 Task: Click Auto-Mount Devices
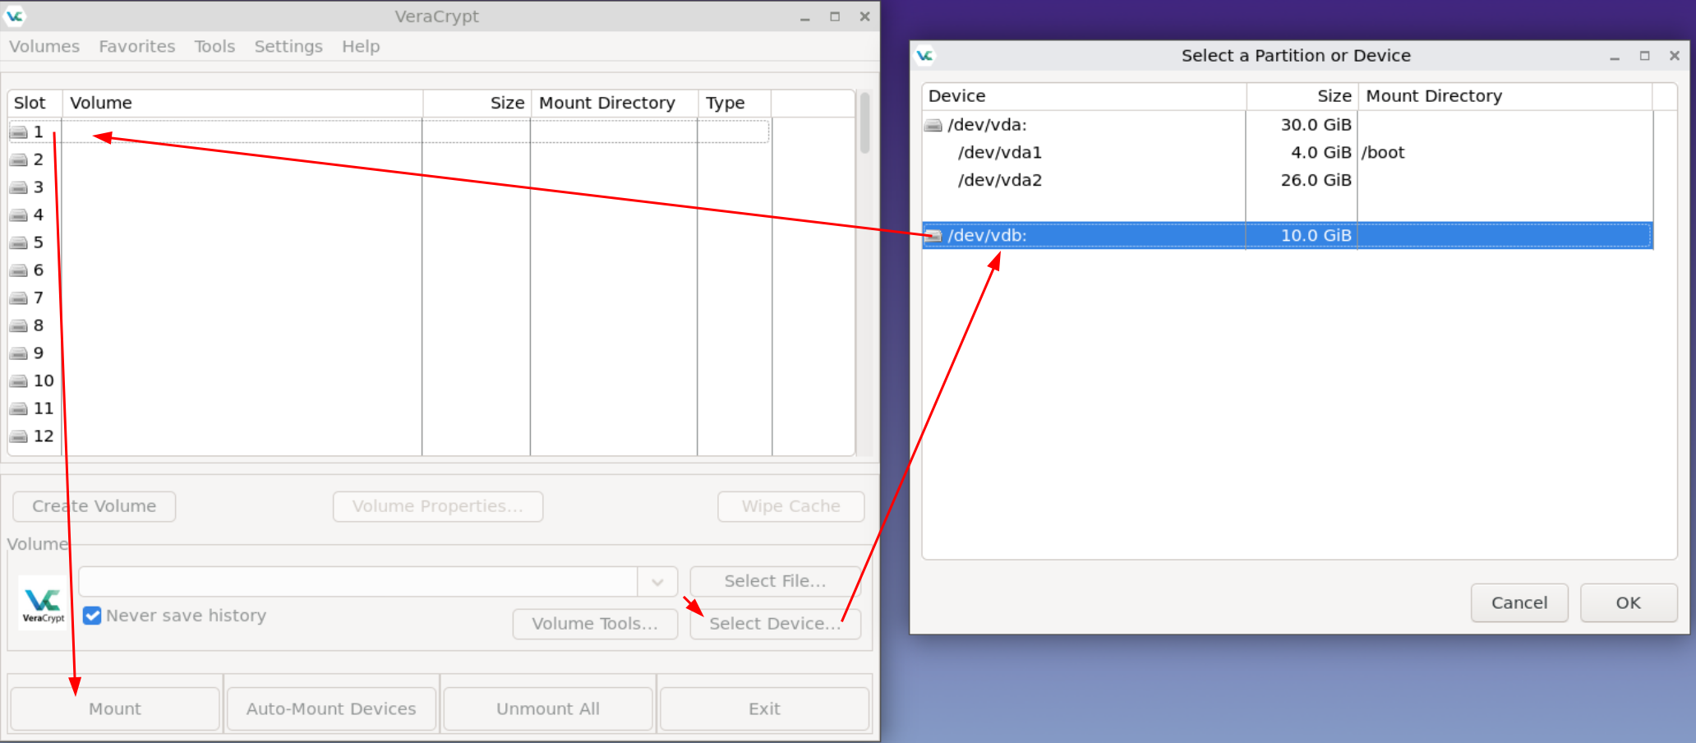pos(331,708)
